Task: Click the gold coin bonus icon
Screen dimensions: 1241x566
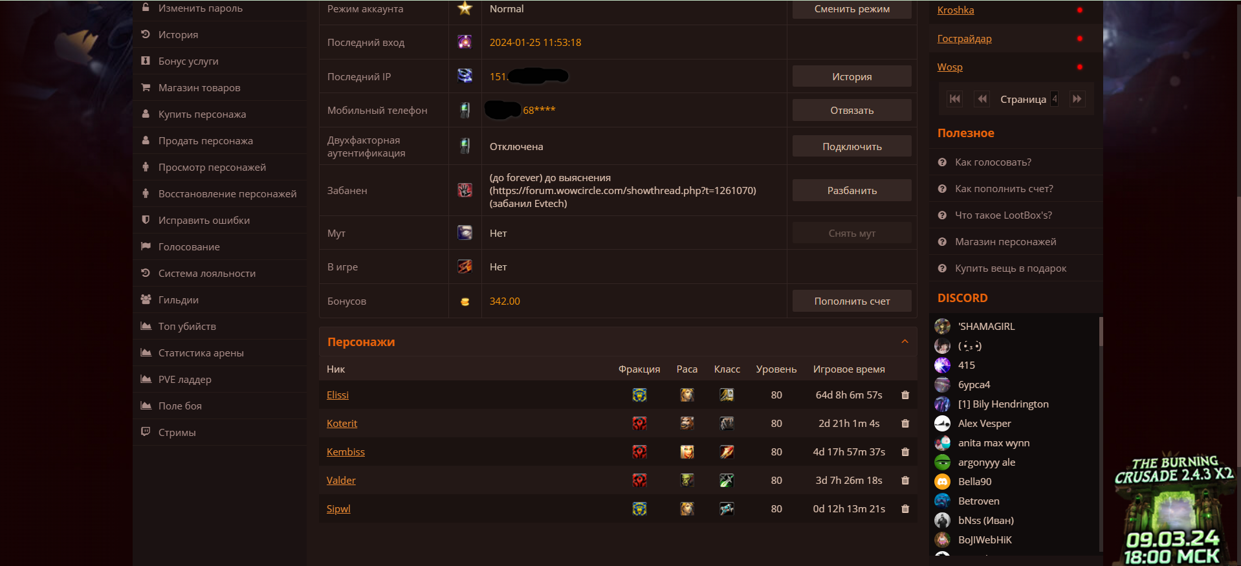Action: (x=465, y=301)
